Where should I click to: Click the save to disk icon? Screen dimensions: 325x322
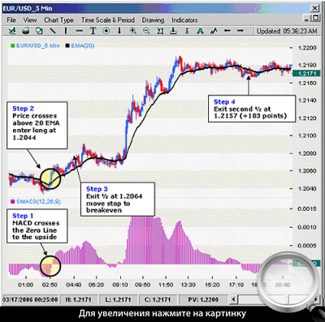[173, 31]
